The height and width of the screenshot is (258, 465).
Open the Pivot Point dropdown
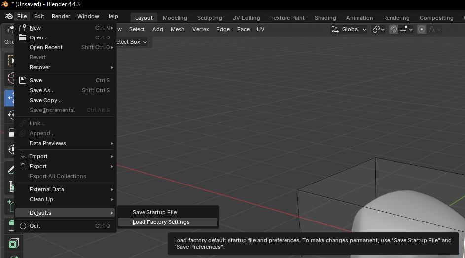pos(378,29)
